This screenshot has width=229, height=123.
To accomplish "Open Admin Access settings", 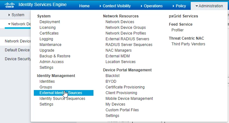I will click(x=51, y=62).
